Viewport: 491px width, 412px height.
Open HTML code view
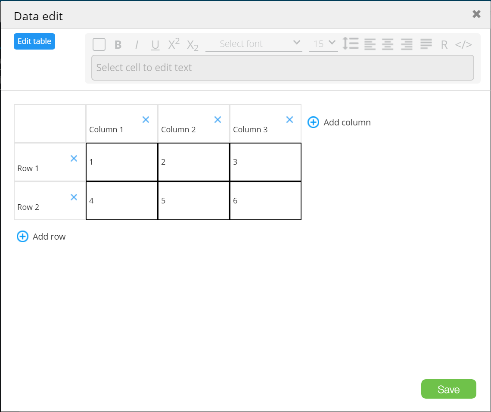point(463,44)
